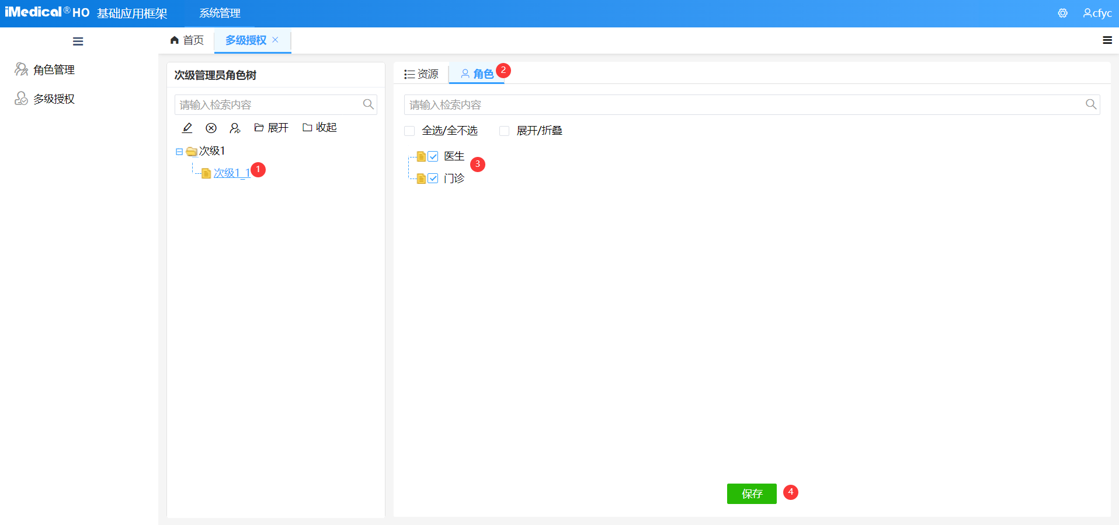Click the settings gear icon in header
This screenshot has width=1119, height=525.
1062,13
